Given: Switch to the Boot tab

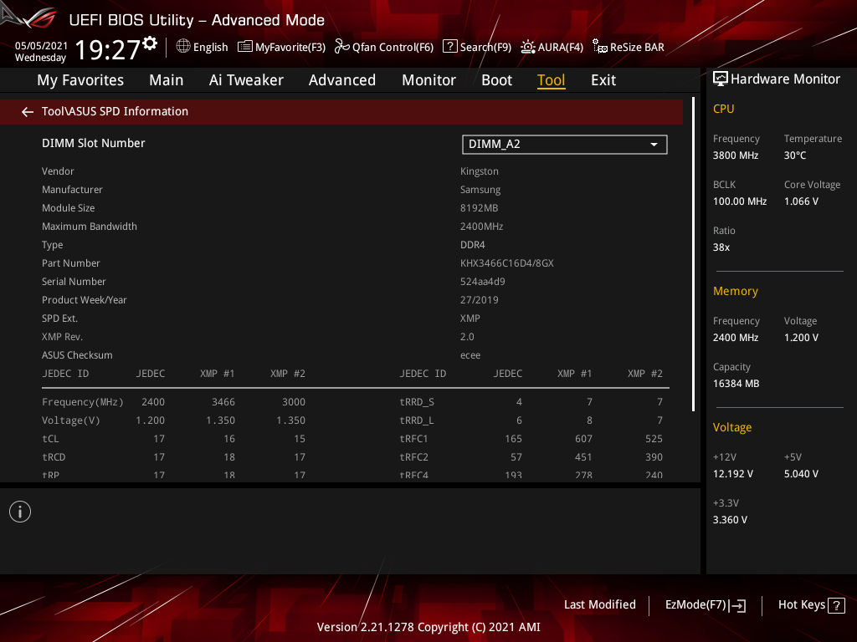Looking at the screenshot, I should [x=497, y=80].
